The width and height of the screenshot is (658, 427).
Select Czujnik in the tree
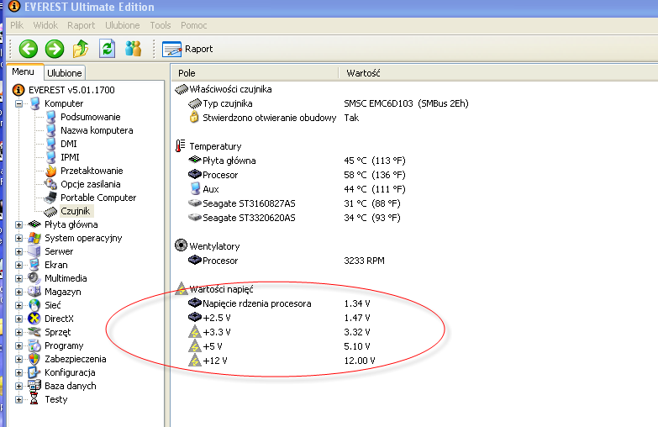tap(76, 211)
